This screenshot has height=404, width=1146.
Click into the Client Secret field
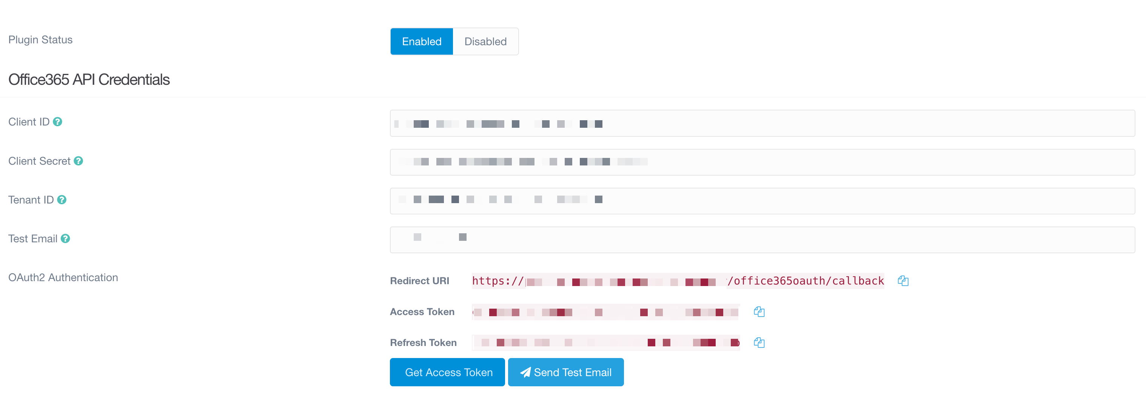point(762,162)
